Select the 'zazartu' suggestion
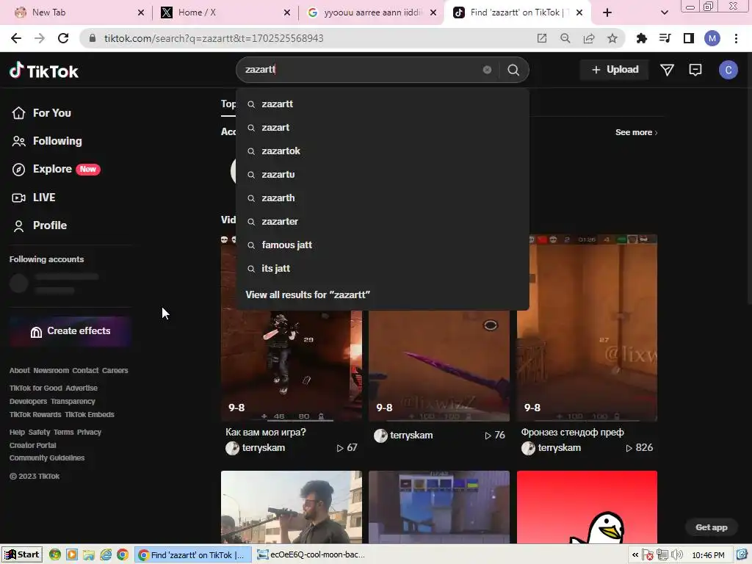Viewport: 752px width, 564px height. point(382,175)
